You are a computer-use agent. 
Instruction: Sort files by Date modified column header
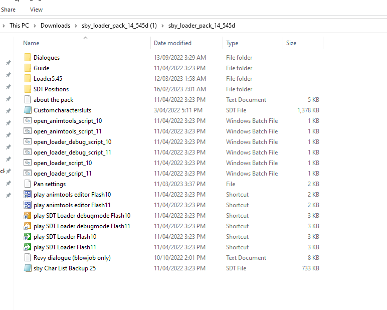tap(172, 43)
